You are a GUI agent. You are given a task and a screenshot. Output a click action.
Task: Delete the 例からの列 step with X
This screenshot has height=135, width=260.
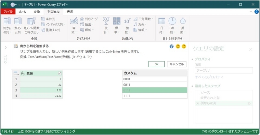[x=198, y=103]
